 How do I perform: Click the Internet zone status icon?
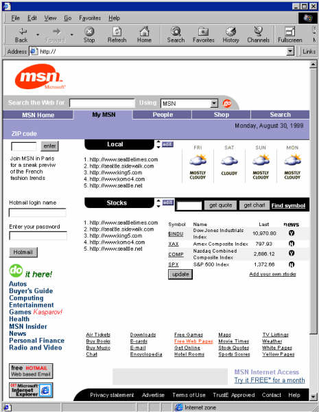tap(179, 407)
